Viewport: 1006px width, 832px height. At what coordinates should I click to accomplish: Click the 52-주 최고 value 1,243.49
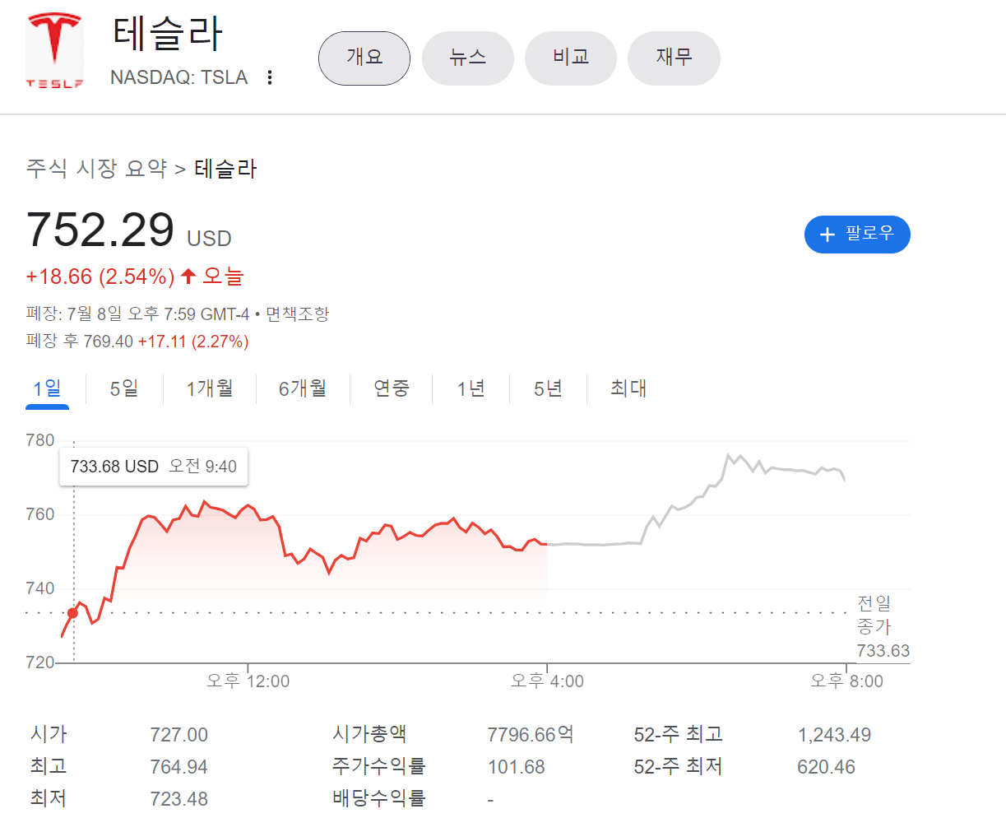tap(834, 735)
